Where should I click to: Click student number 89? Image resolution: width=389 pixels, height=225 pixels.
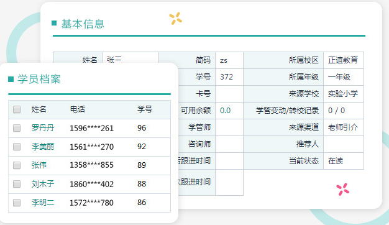[142, 165]
